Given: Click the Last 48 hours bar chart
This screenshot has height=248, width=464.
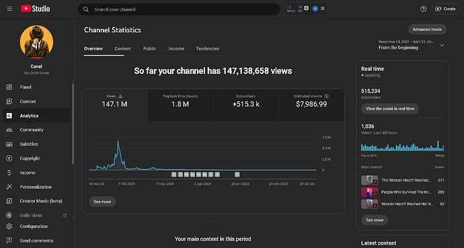Looking at the screenshot, I should tap(402, 146).
